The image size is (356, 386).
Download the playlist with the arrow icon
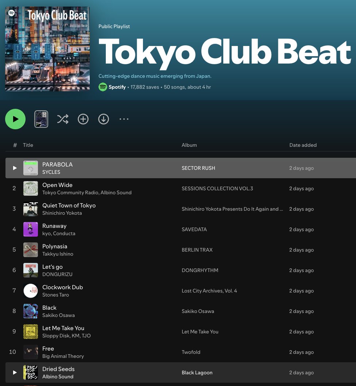click(x=104, y=119)
